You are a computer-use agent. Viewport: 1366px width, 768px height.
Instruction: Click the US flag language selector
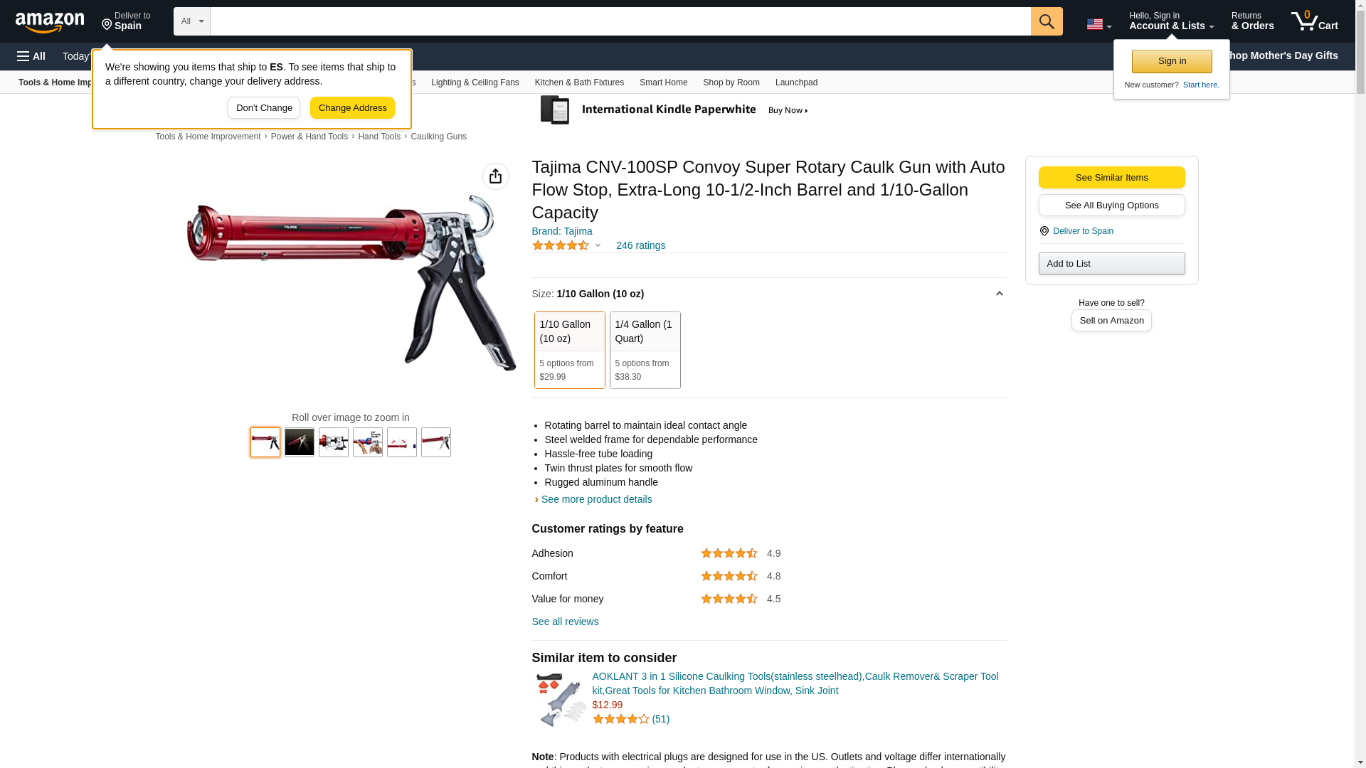1098,25
